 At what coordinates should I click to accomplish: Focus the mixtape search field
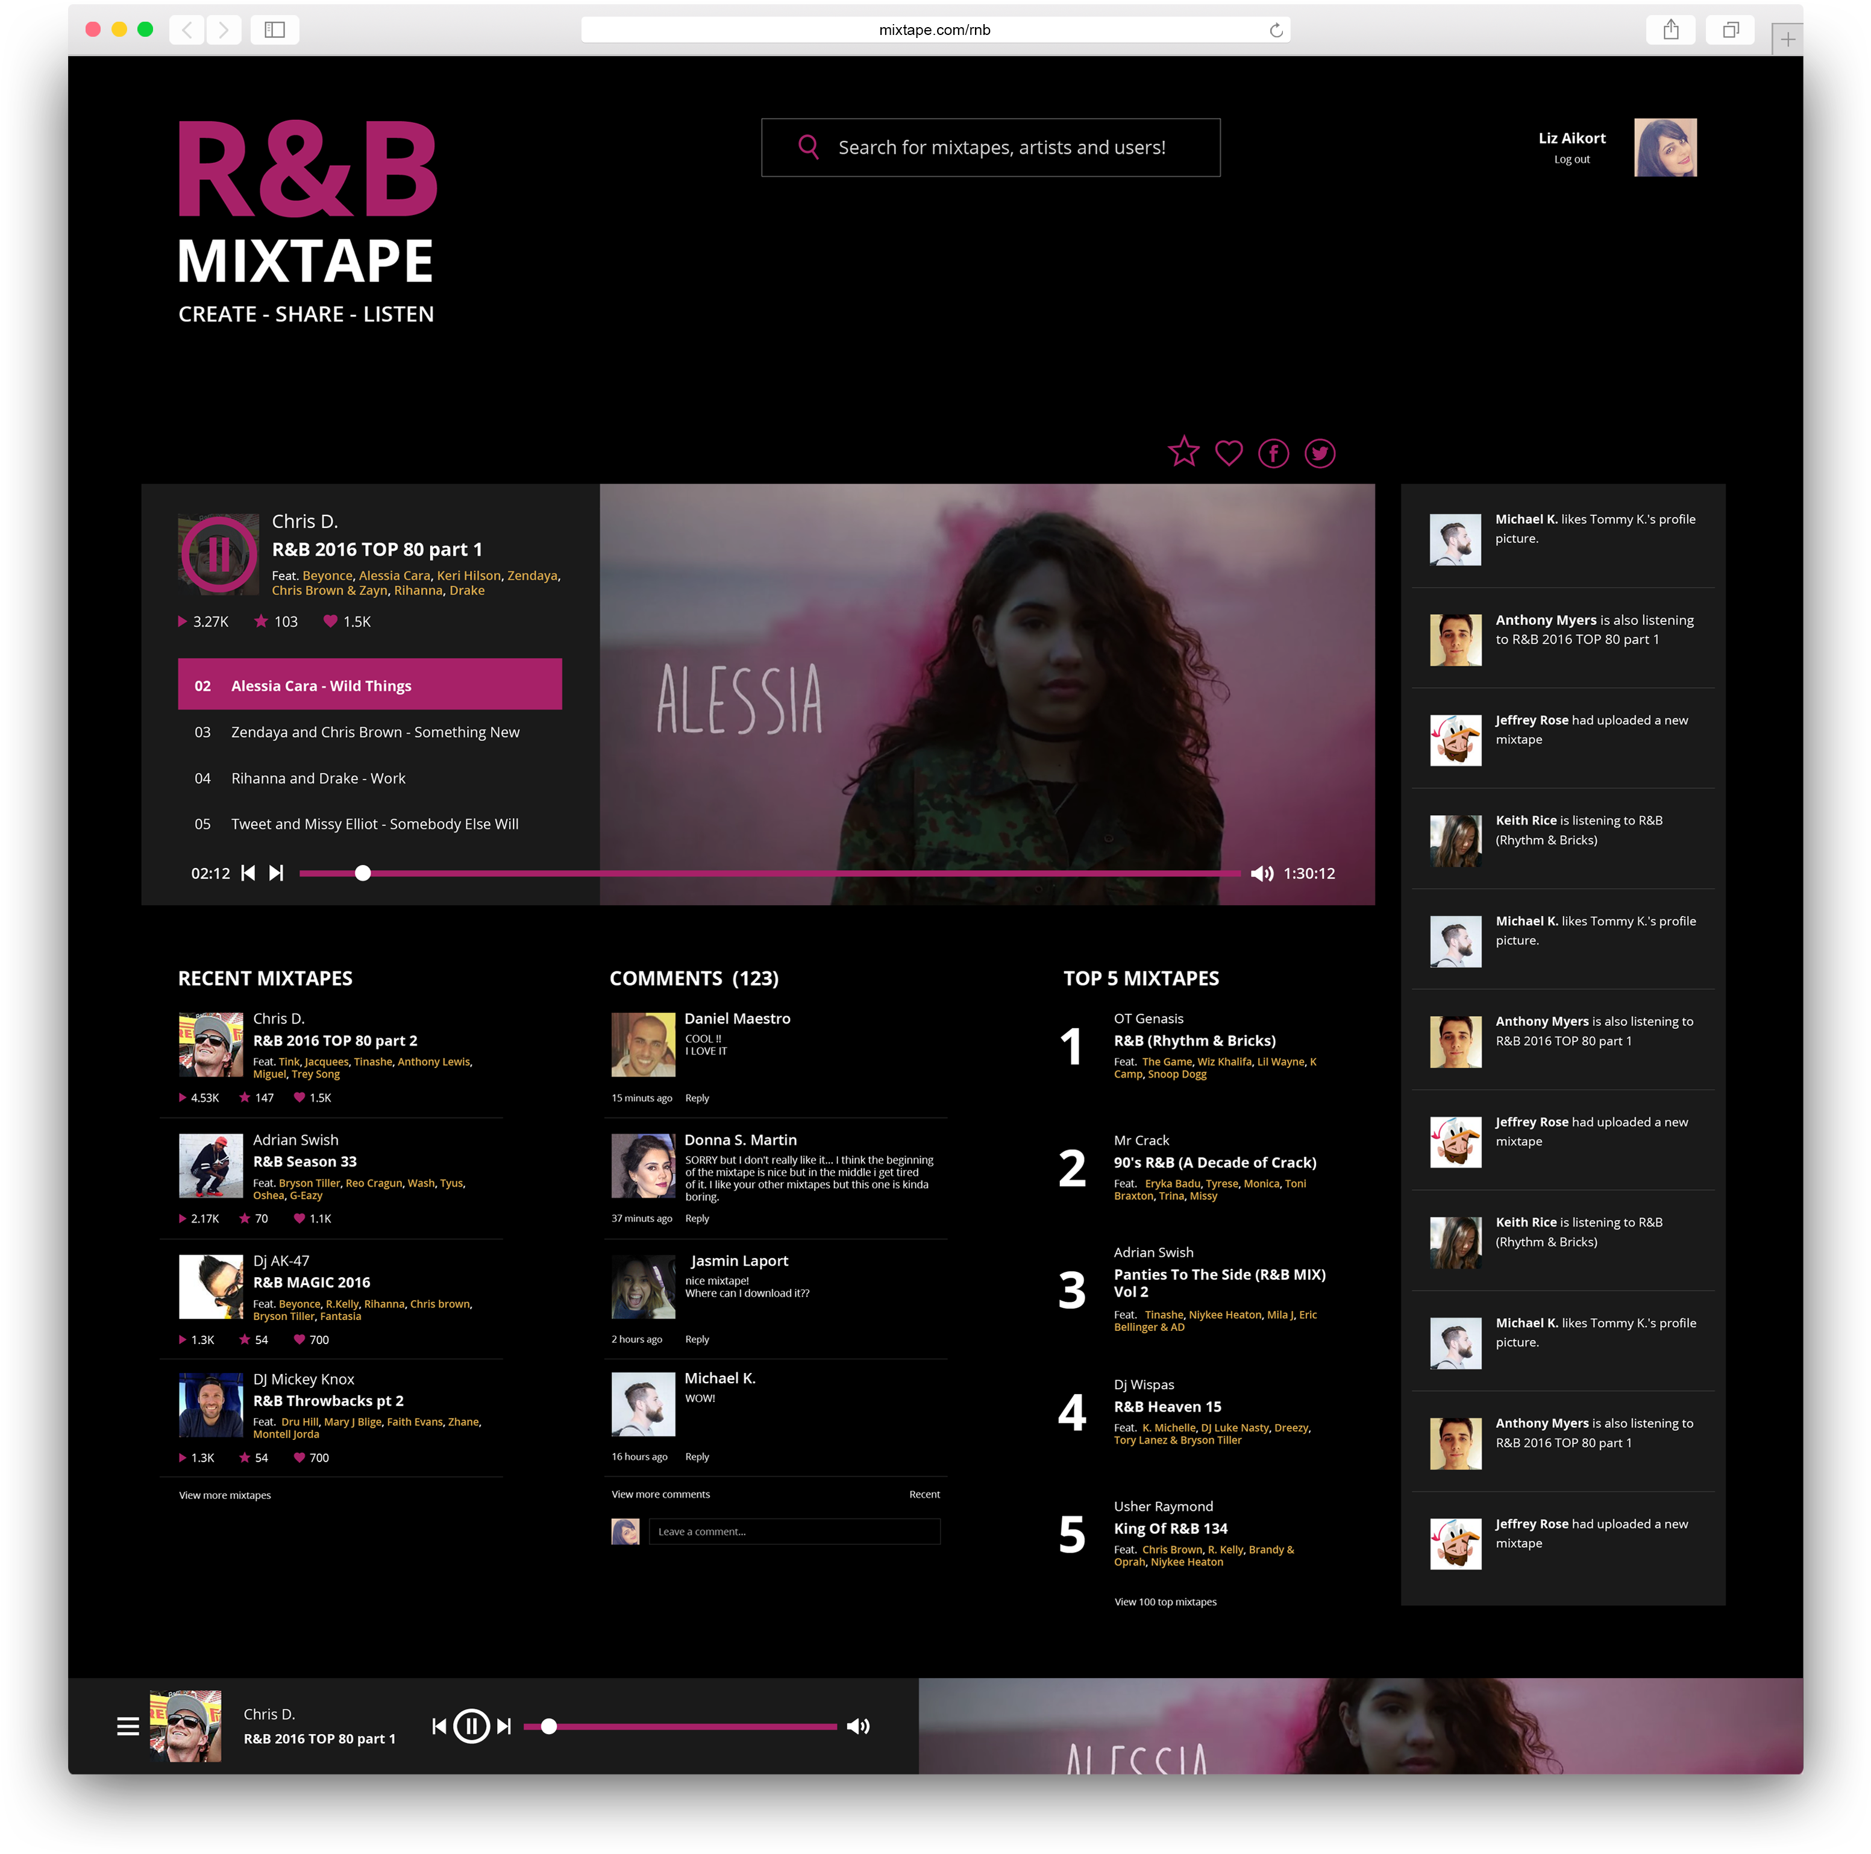[991, 147]
